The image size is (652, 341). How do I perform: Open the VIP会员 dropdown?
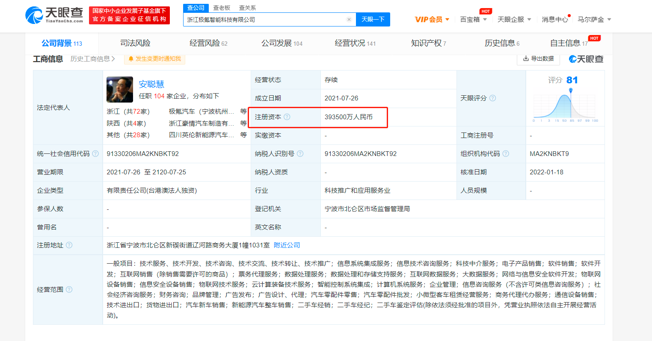(x=432, y=20)
